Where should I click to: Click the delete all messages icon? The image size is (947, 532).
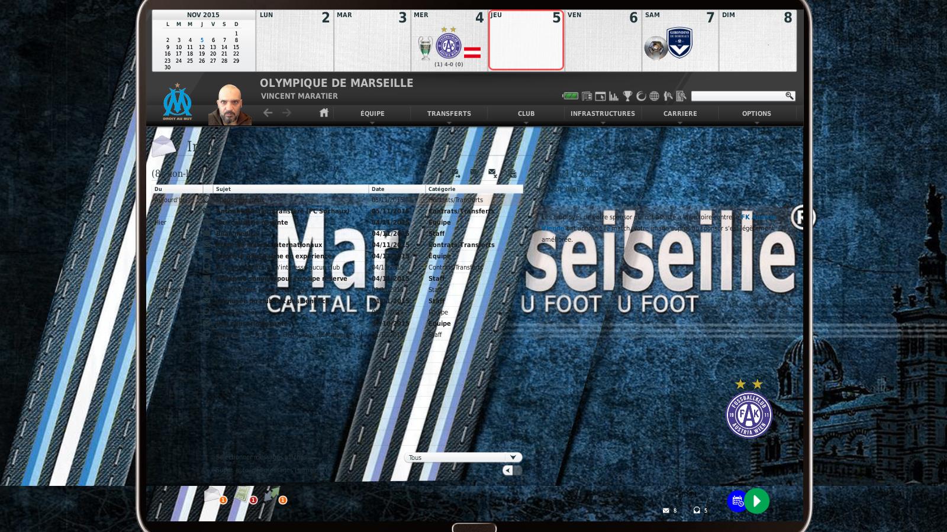click(x=512, y=173)
